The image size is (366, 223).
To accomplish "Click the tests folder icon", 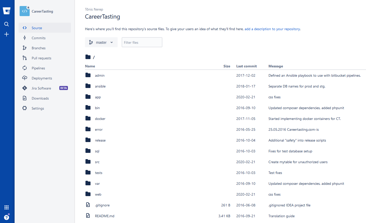I will [88, 172].
